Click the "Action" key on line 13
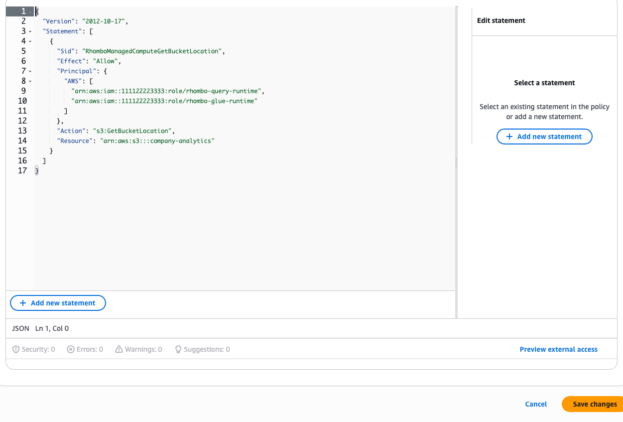 click(71, 131)
